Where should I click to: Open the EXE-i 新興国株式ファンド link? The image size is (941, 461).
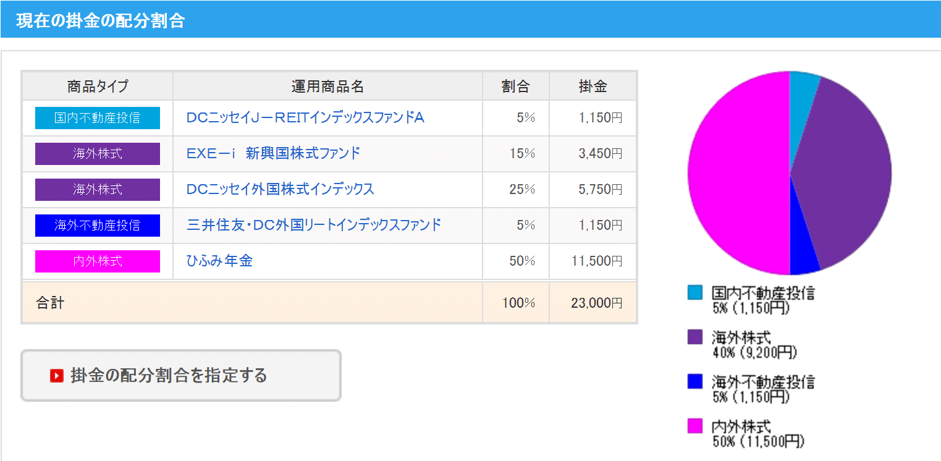[x=273, y=153]
